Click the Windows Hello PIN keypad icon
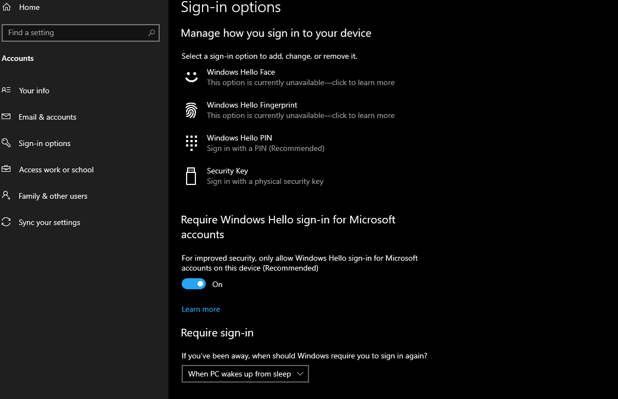Viewport: 618px width, 399px height. coord(192,143)
